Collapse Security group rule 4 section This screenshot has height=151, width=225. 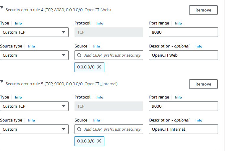pyautogui.click(x=2, y=7)
